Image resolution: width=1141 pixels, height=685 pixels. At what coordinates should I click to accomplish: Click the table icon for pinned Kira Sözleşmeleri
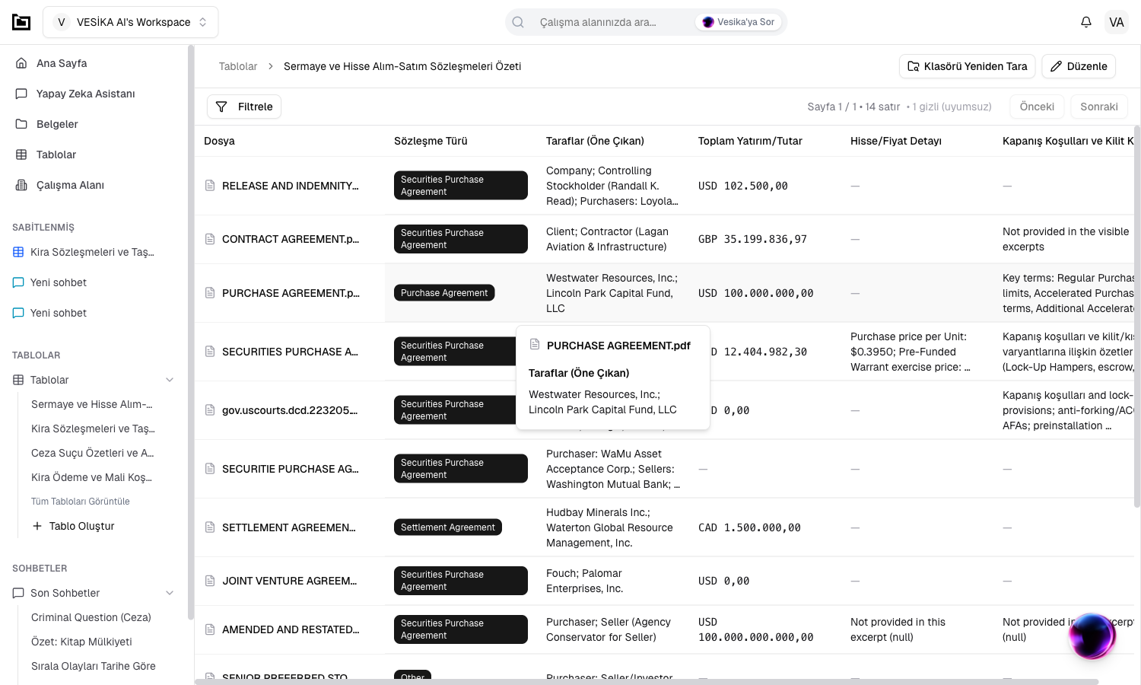18,252
